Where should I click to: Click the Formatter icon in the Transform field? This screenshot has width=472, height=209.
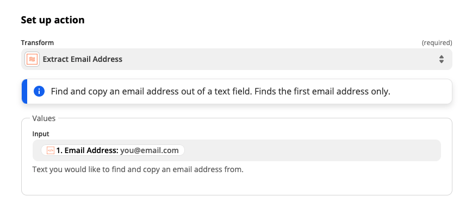32,59
